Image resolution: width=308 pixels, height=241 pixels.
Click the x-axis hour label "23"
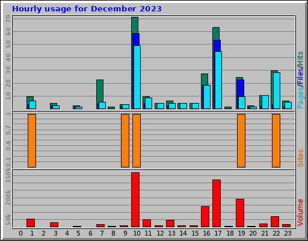click(288, 233)
